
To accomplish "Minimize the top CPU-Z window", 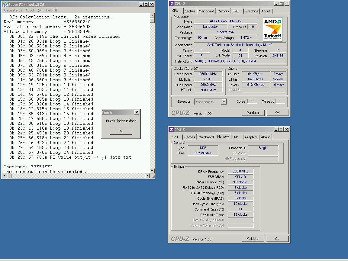I will point(276,4).
